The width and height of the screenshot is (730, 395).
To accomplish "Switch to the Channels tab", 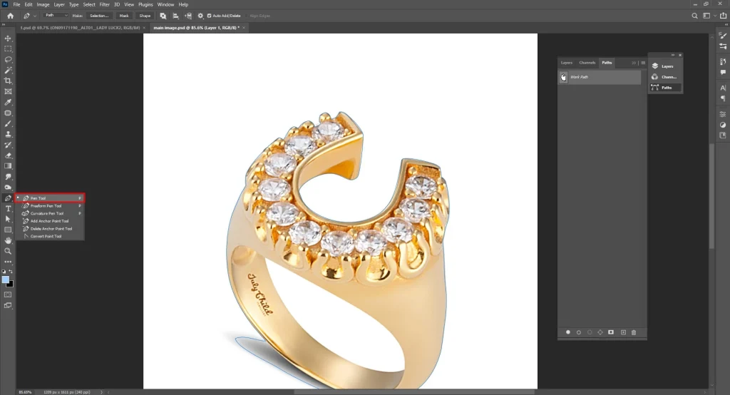I will click(587, 63).
